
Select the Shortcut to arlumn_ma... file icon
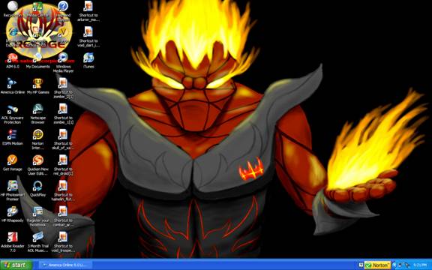pyautogui.click(x=88, y=6)
